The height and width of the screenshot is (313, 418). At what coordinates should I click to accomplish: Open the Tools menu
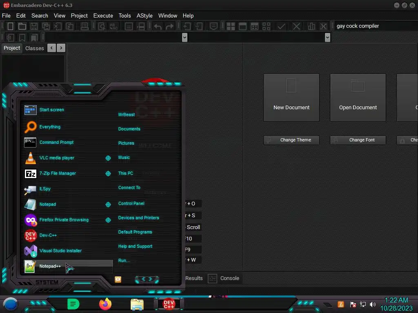coord(125,16)
